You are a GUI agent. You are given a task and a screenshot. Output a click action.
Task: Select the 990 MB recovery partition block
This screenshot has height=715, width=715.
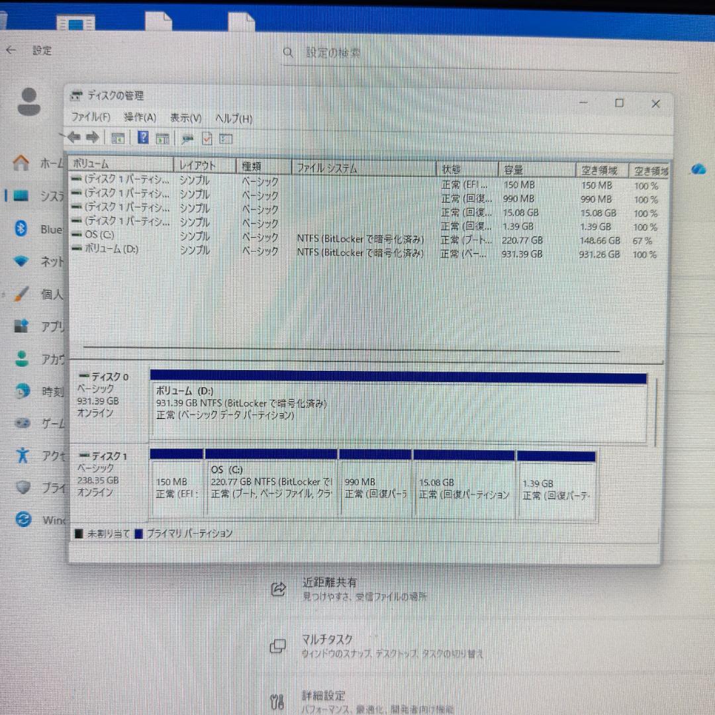coord(375,484)
